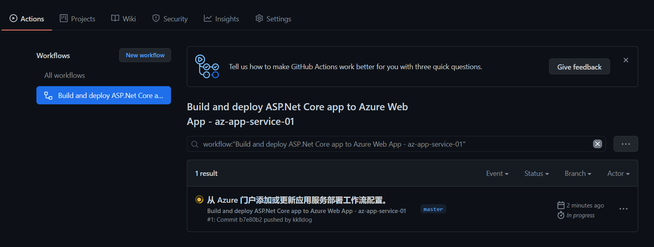Click the 2 minutes ago timestamp
The image size is (654, 247).
tap(585, 206)
